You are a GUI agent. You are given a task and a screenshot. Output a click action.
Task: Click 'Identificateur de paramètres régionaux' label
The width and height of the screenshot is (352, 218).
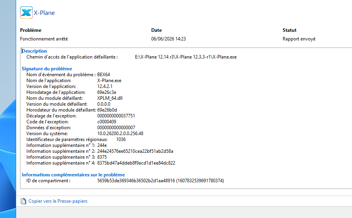[67, 139]
